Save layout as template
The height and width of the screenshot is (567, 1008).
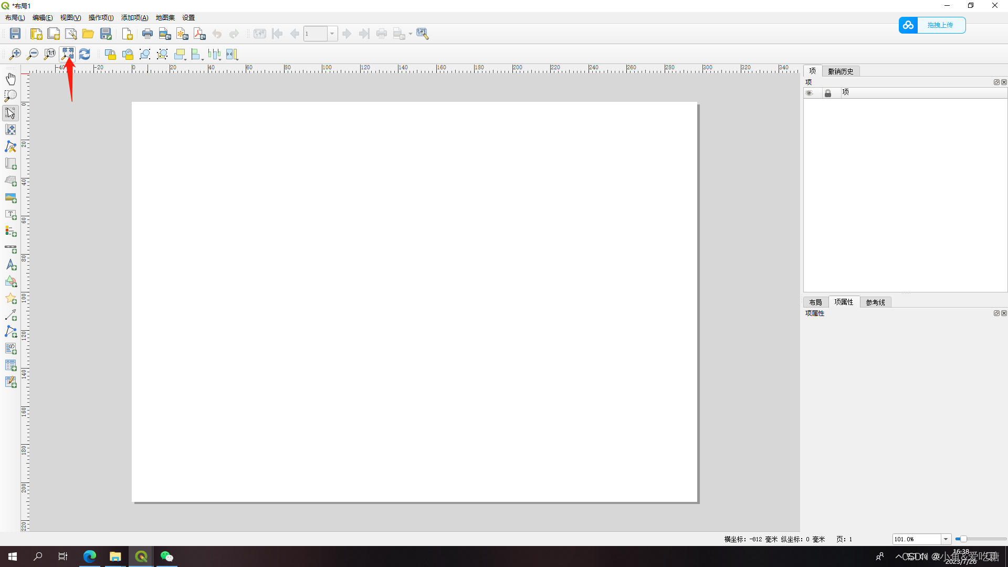(106, 34)
